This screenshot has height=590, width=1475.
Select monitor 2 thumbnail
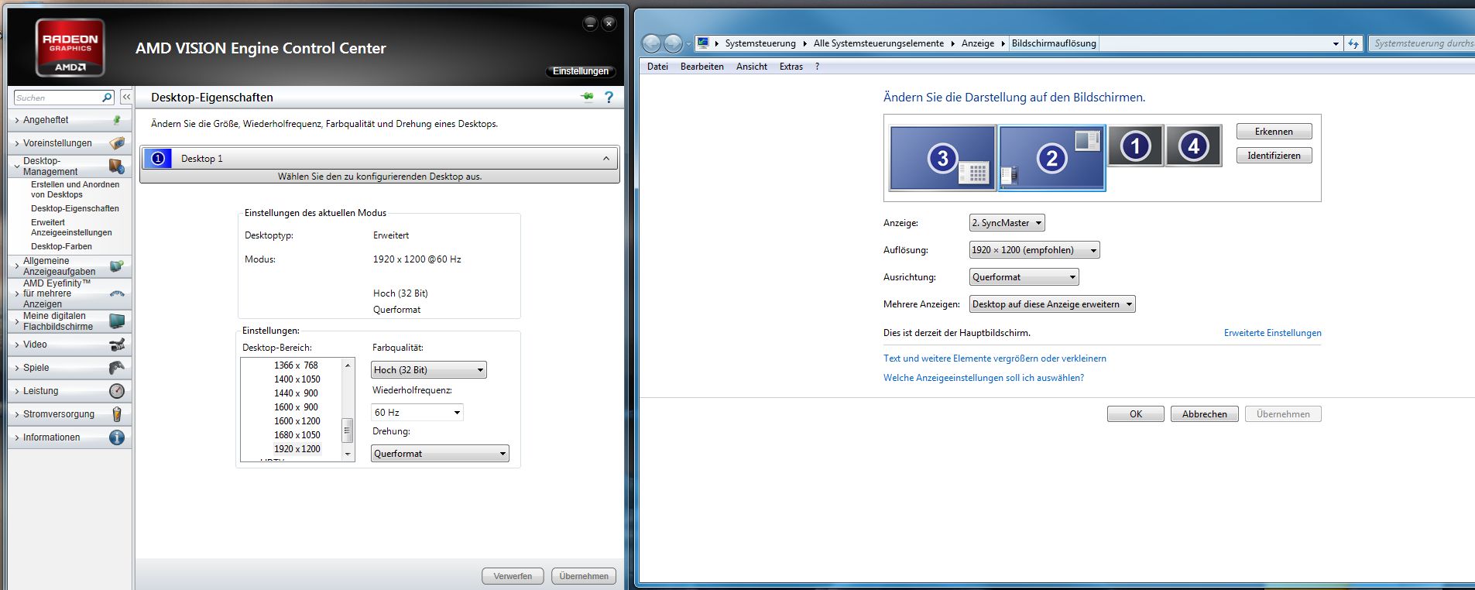pyautogui.click(x=1051, y=158)
